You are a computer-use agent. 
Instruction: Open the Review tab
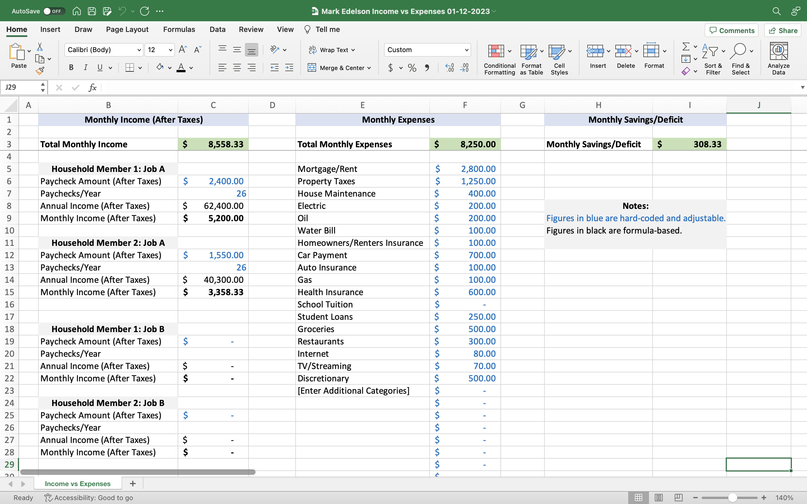(x=251, y=29)
